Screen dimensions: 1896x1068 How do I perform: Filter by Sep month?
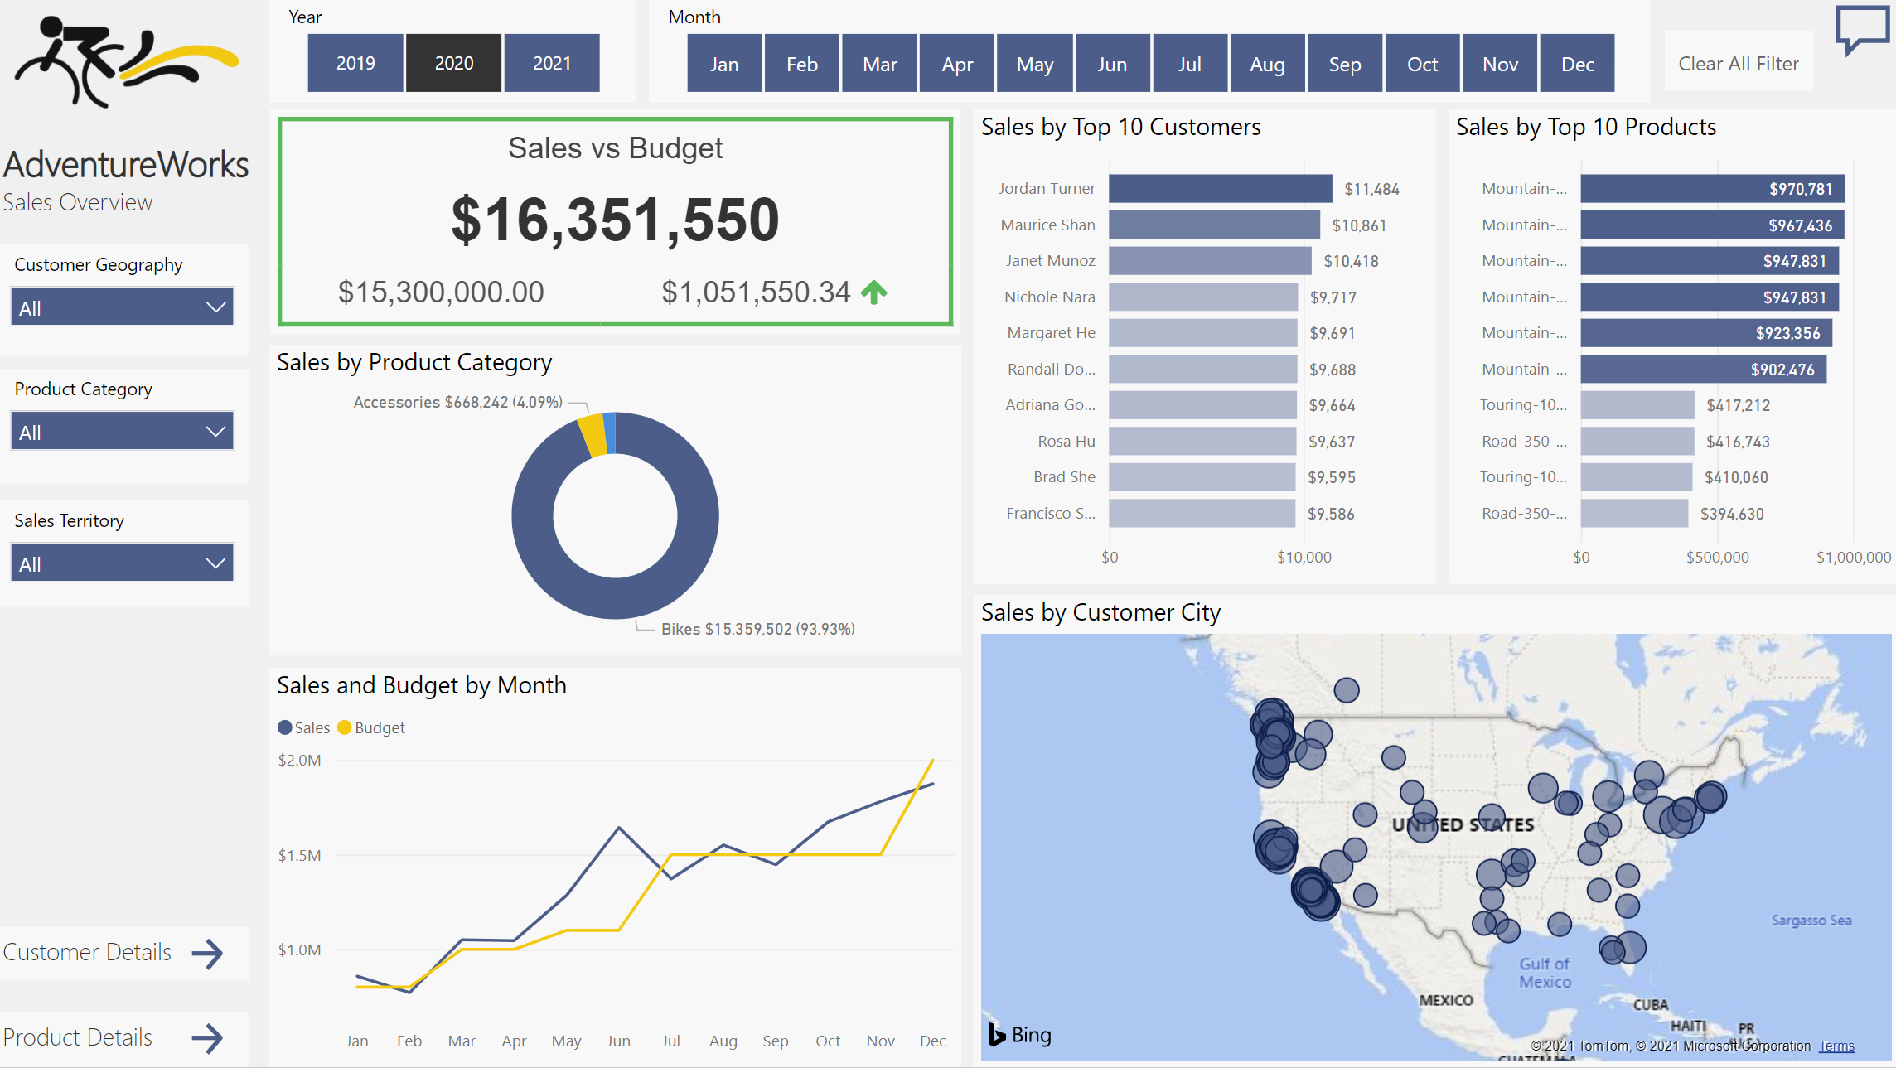1345,64
